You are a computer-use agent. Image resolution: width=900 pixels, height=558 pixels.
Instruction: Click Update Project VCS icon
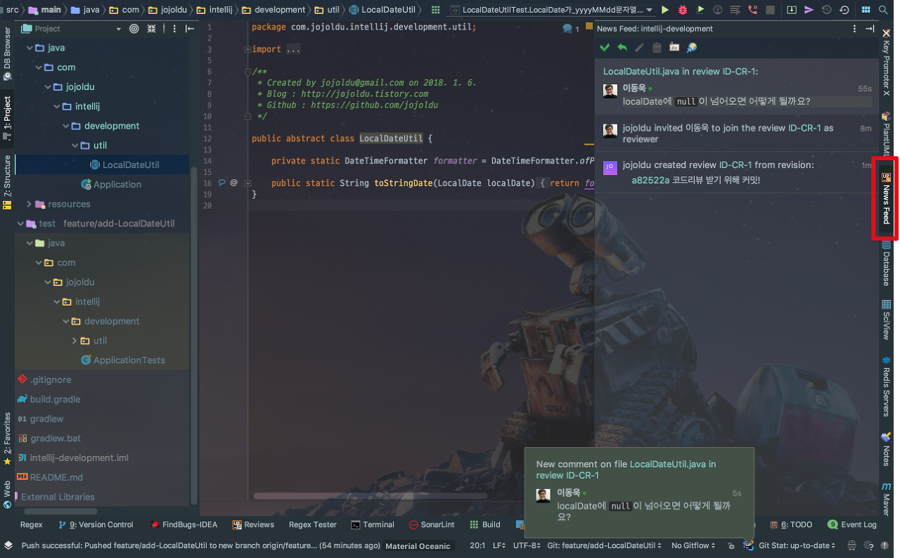click(x=792, y=10)
